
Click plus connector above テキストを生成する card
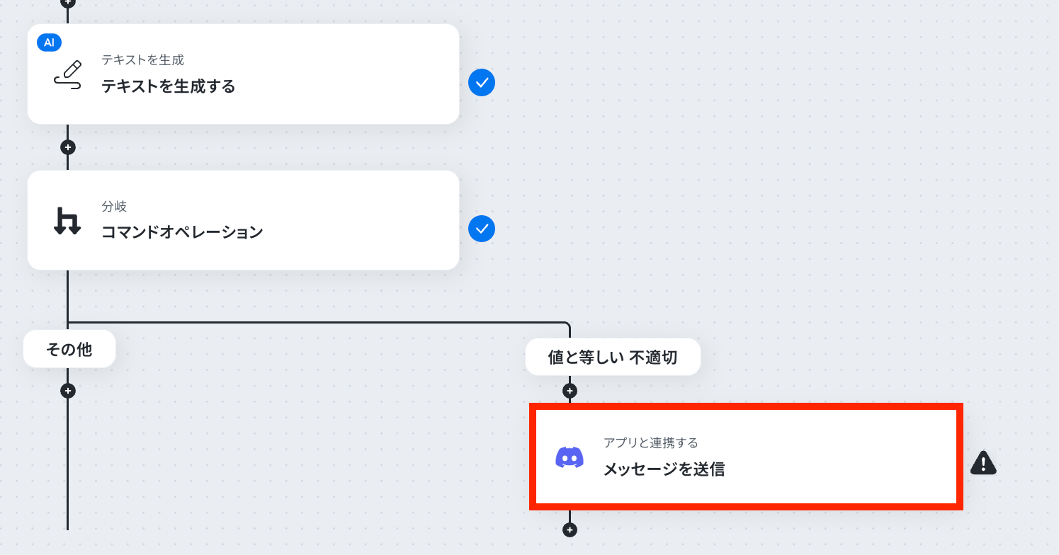click(67, 2)
